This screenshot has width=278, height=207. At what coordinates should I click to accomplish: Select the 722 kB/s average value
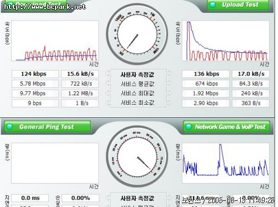point(80,83)
